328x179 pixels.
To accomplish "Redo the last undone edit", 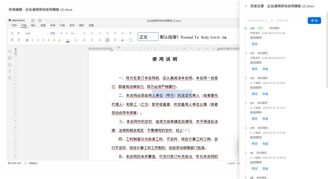I will pyautogui.click(x=53, y=20).
